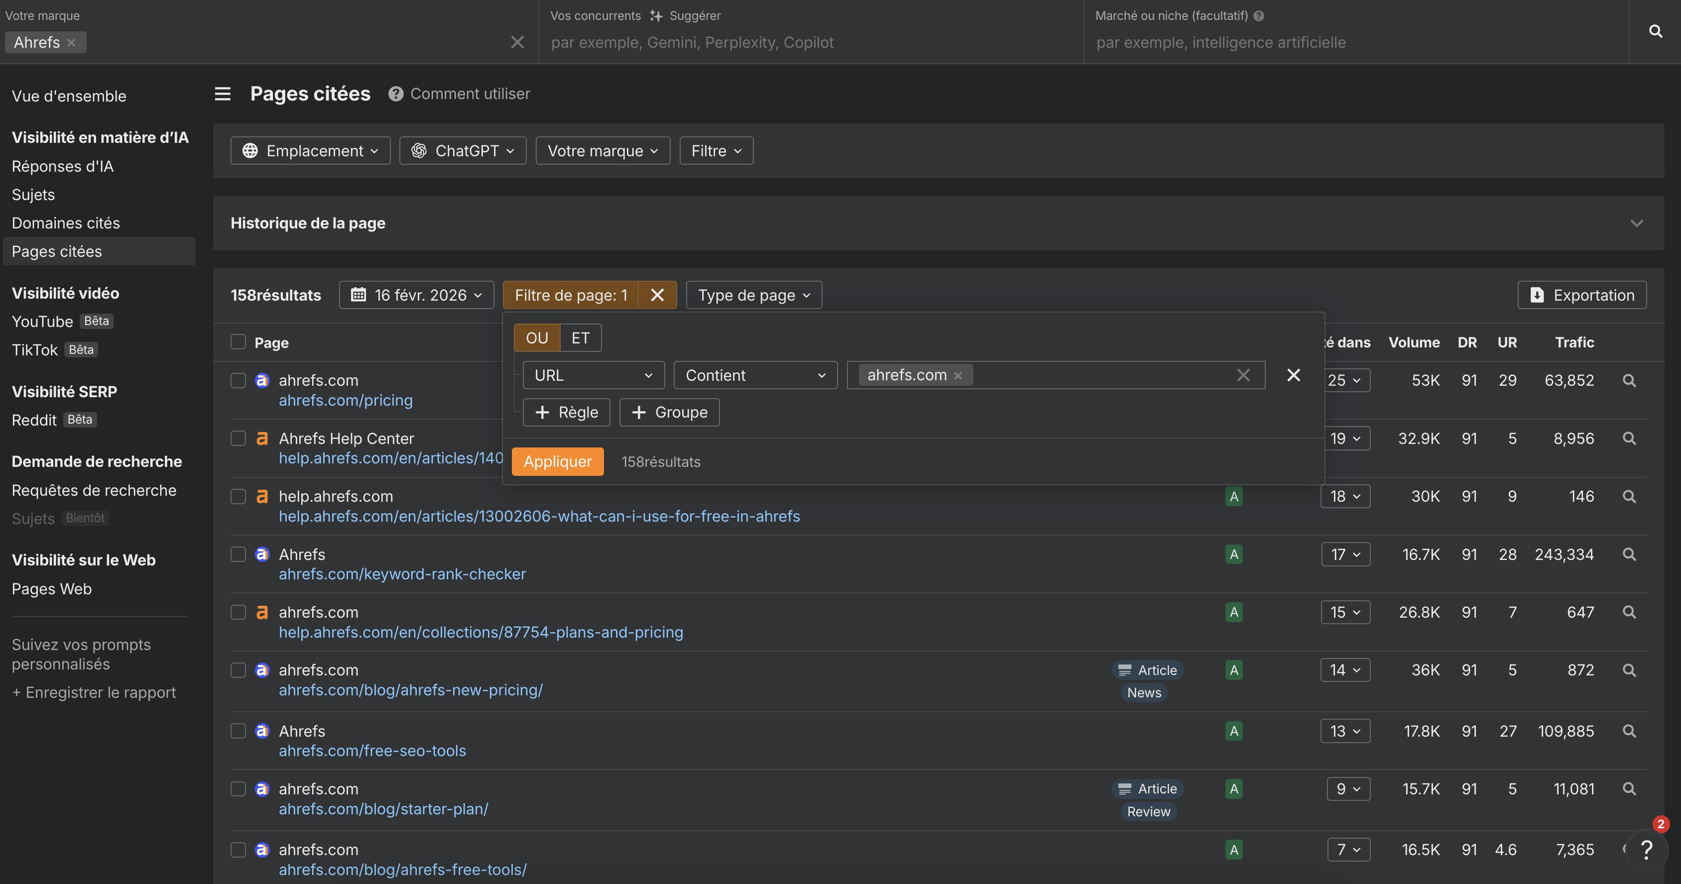Click the Suggérer competitors sparkle icon

click(656, 15)
